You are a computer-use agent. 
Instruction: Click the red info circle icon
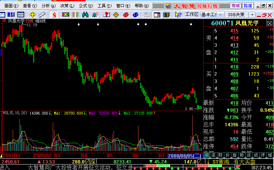(126, 15)
